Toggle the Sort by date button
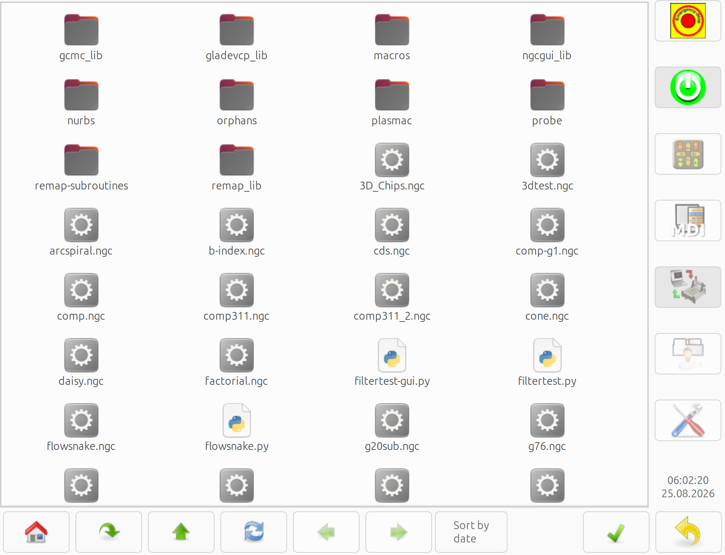The image size is (725, 555). click(471, 532)
